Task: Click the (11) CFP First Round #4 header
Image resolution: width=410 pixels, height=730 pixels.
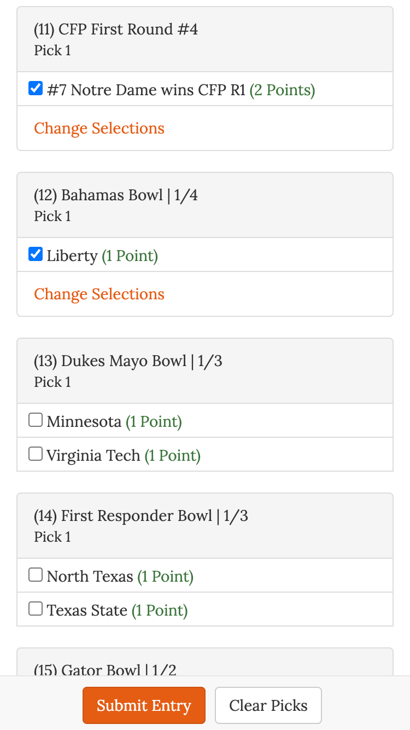Action: [115, 29]
